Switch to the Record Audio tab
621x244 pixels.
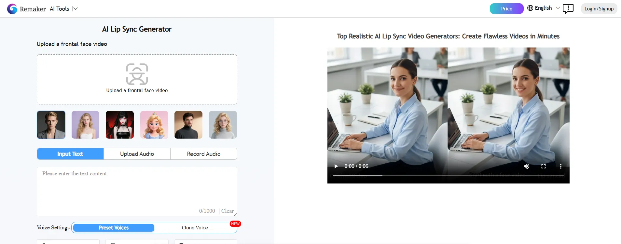(204, 154)
